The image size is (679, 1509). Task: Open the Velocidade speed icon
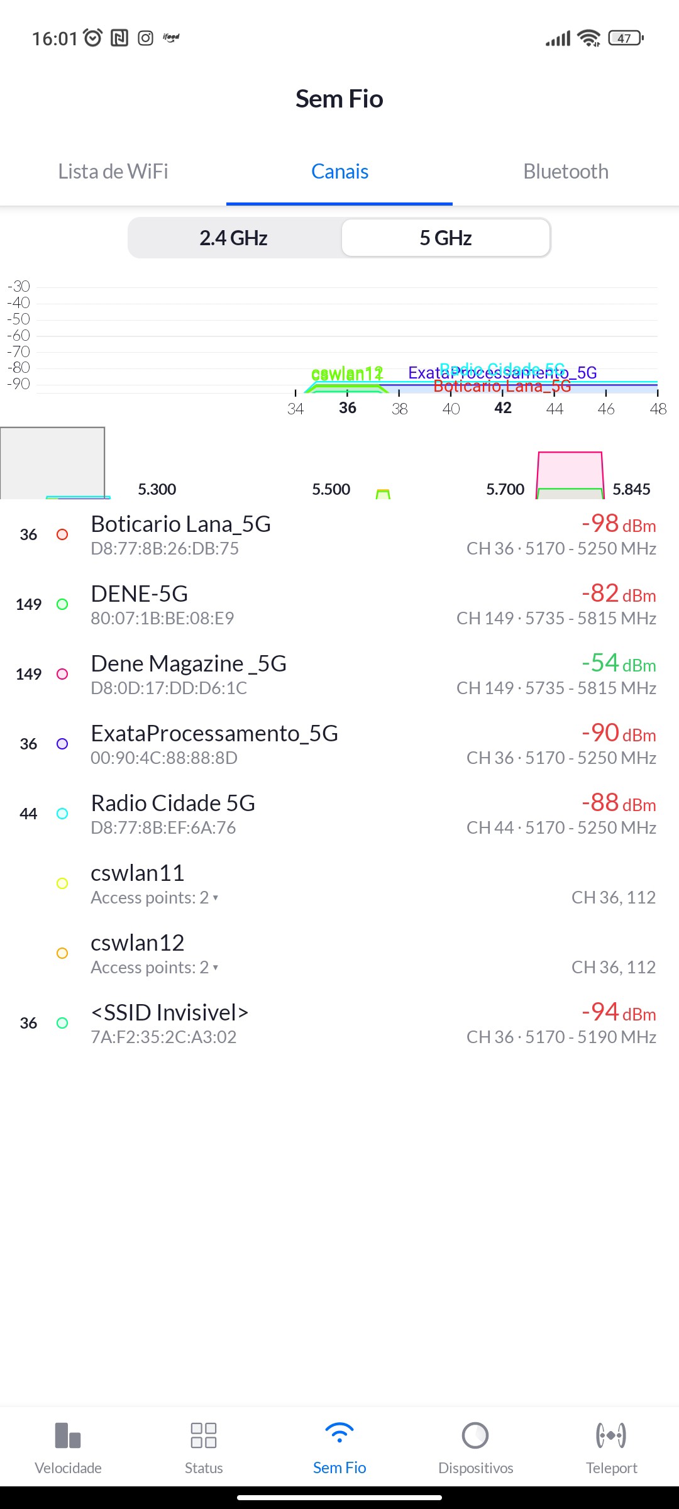click(68, 1435)
